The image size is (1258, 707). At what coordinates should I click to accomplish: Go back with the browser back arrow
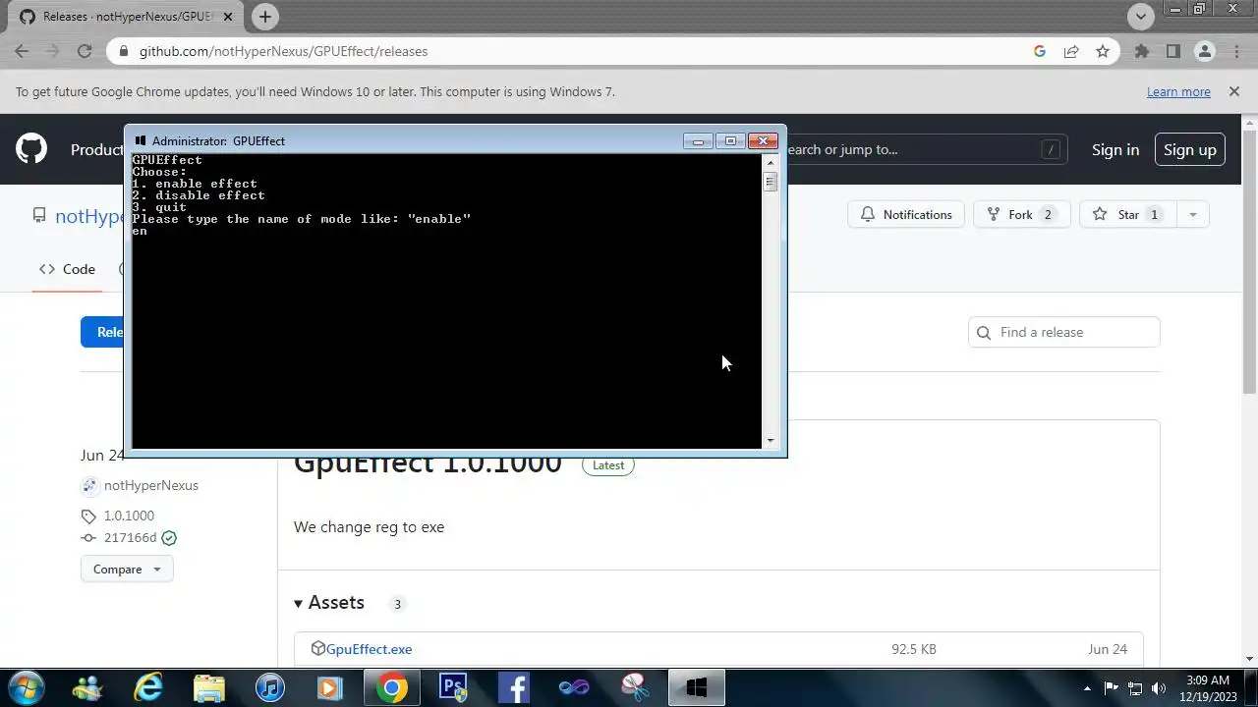pos(22,51)
